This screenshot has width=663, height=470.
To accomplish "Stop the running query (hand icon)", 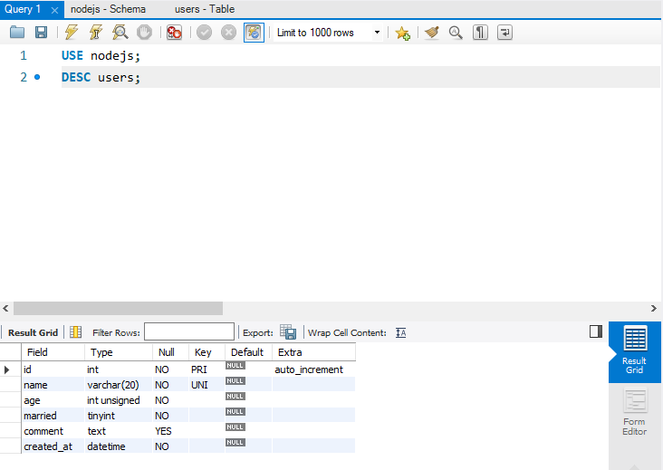I will [x=144, y=32].
